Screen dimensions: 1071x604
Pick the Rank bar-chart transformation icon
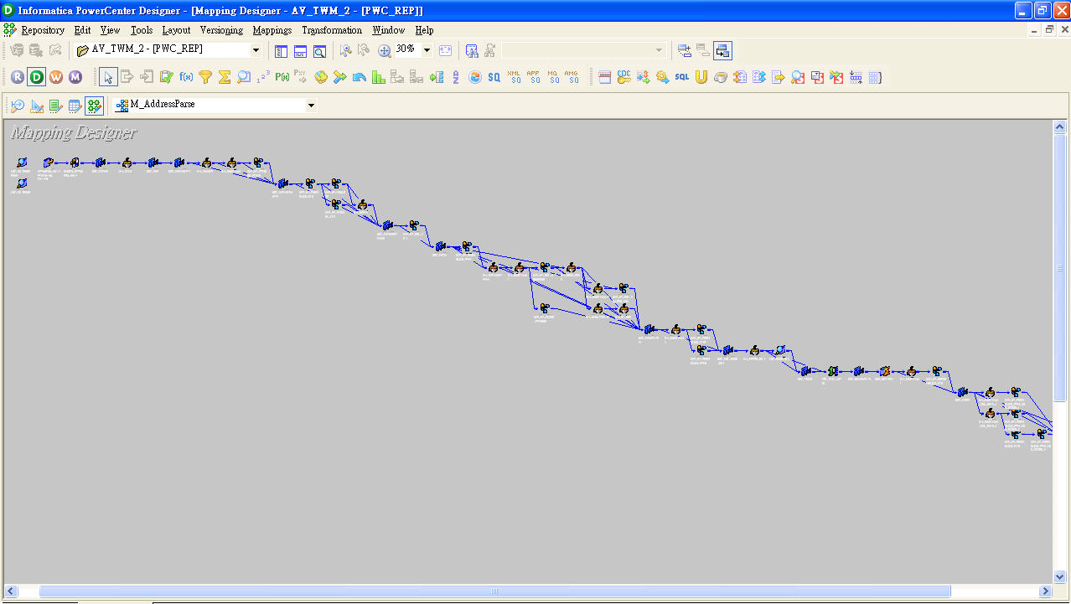tap(379, 77)
